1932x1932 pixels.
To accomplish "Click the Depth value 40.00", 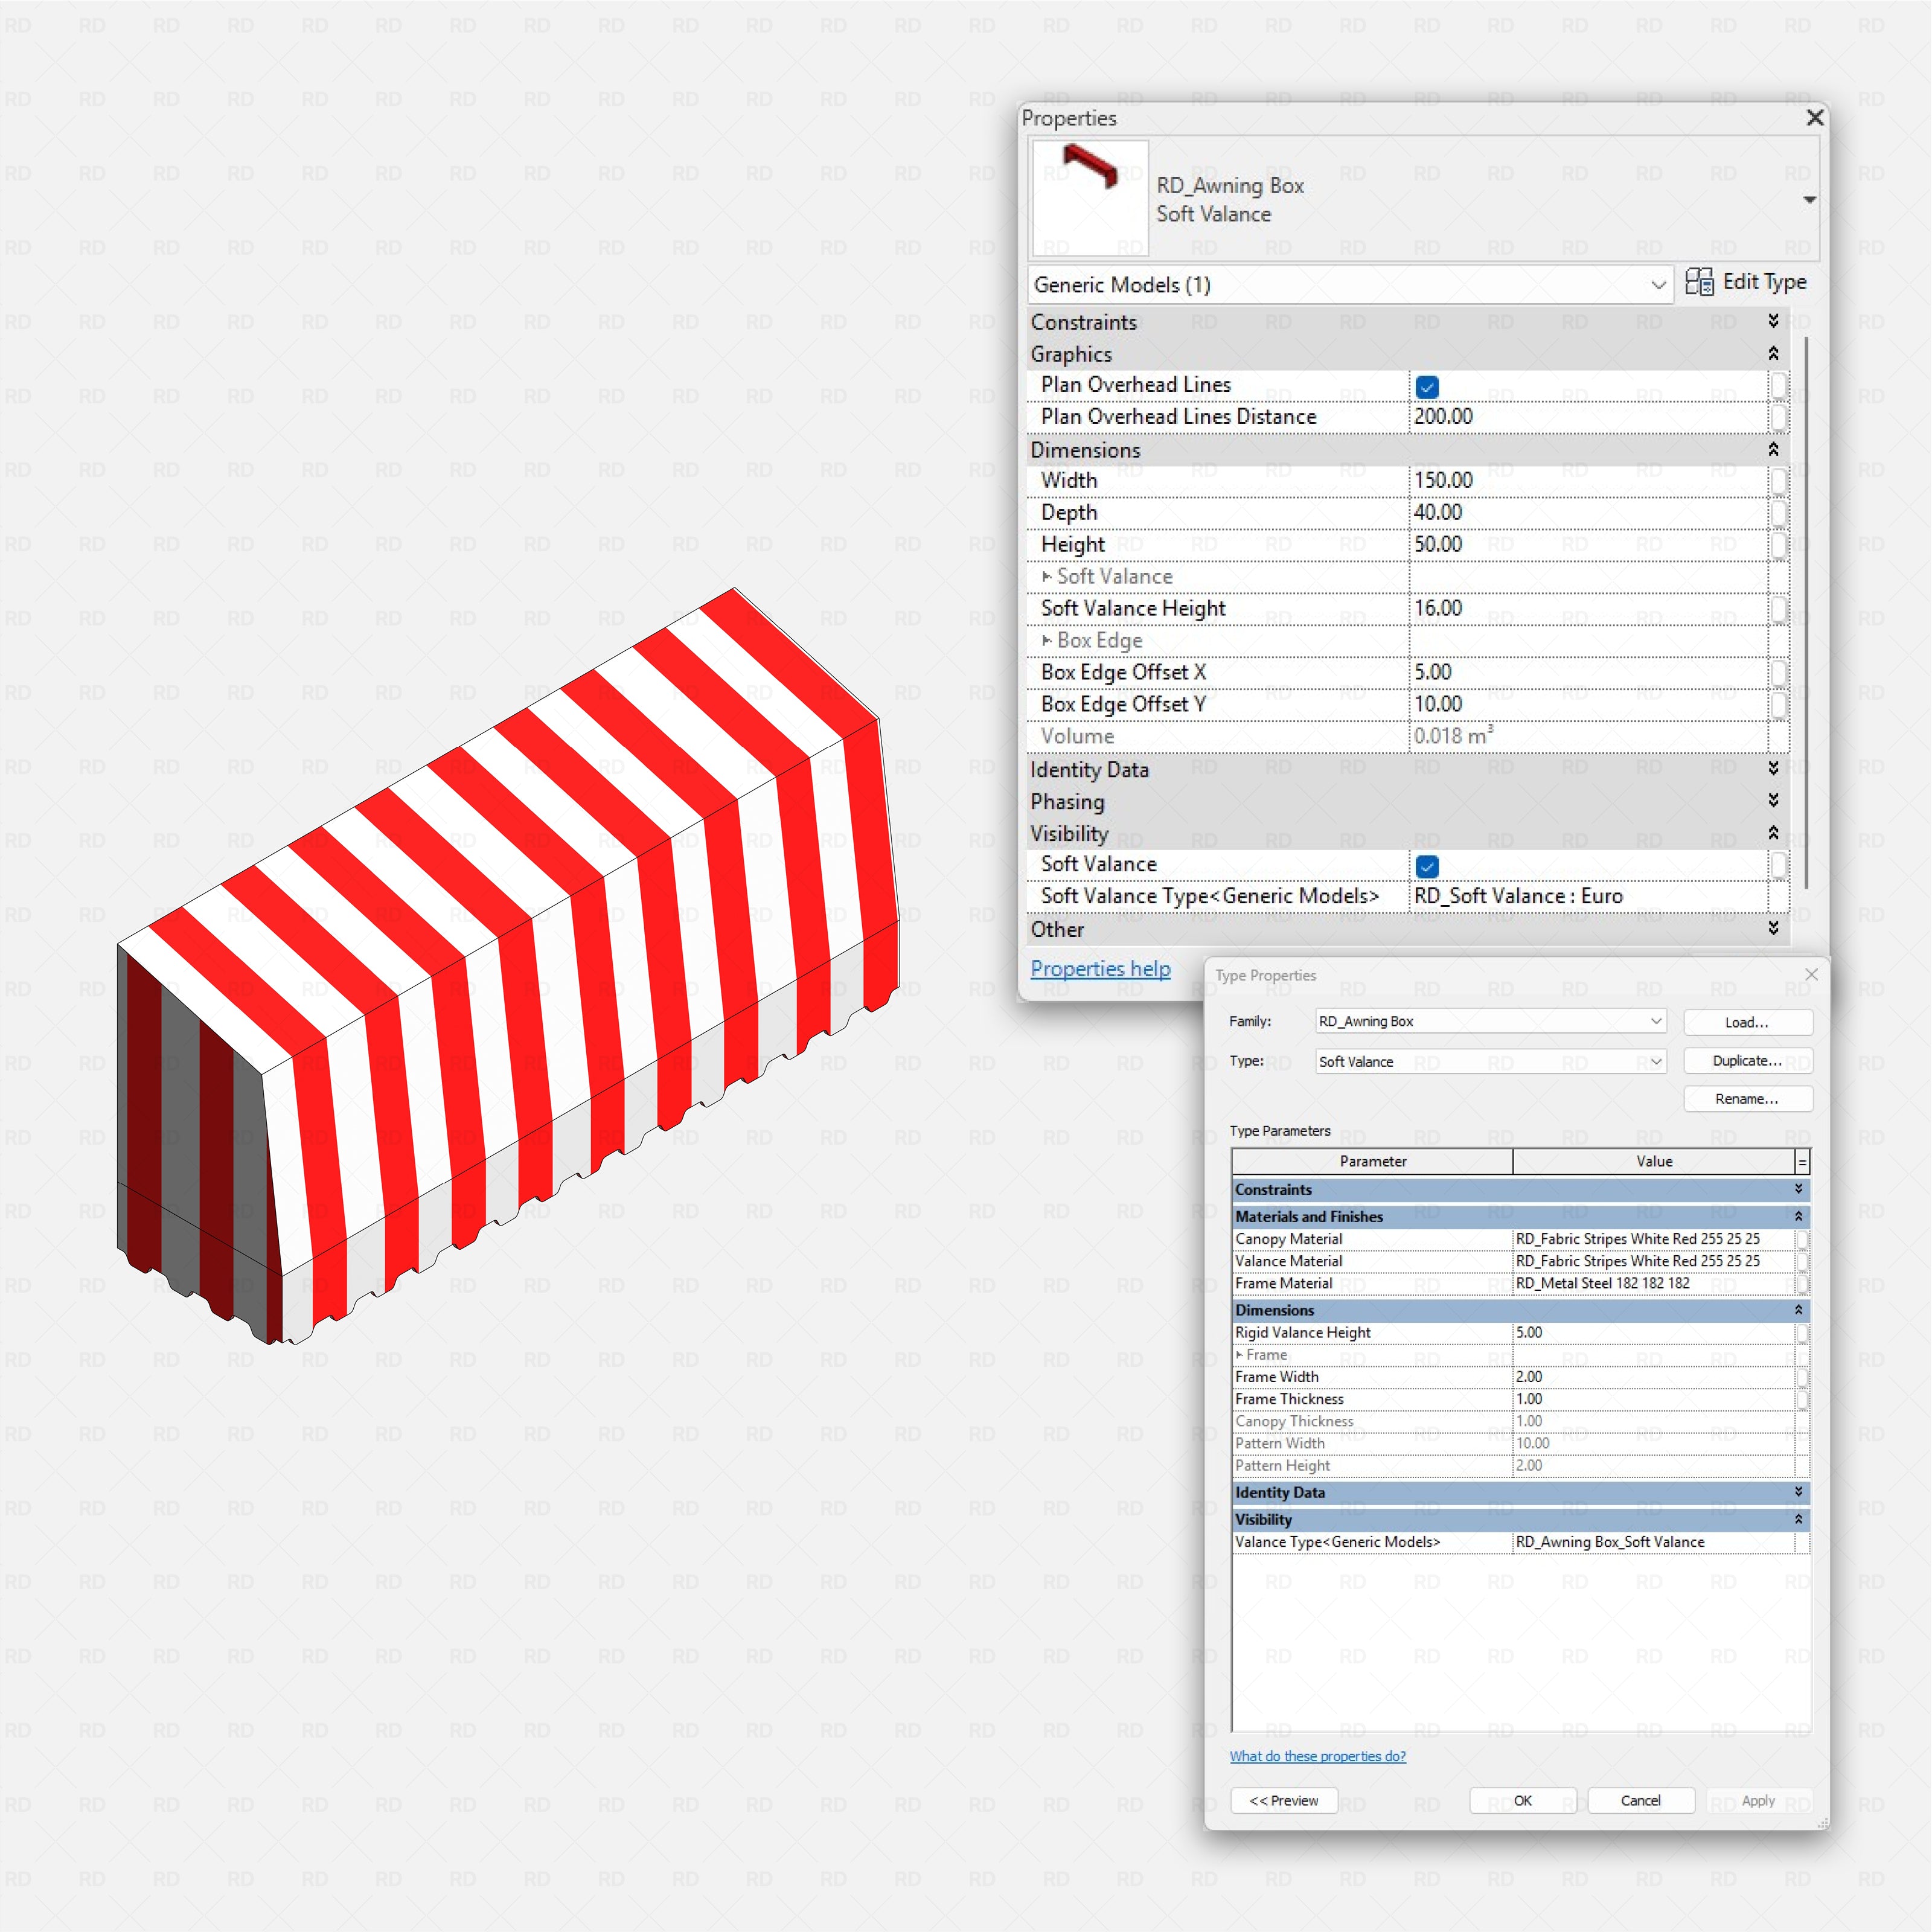I will click(x=1588, y=512).
